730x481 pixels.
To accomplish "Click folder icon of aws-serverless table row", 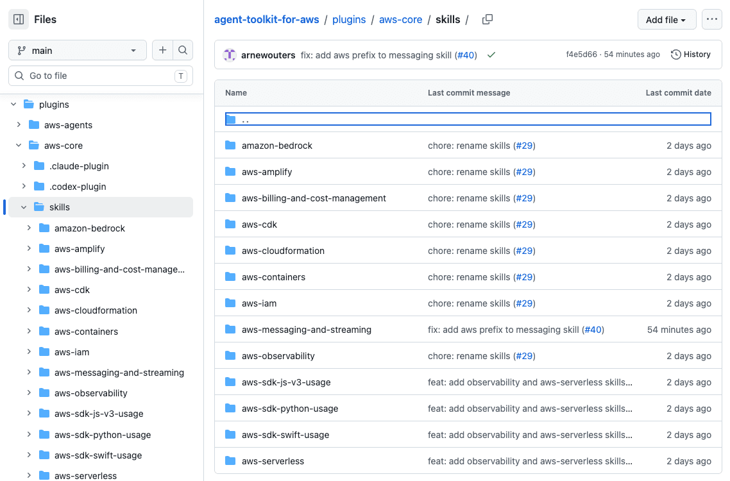I will [230, 461].
